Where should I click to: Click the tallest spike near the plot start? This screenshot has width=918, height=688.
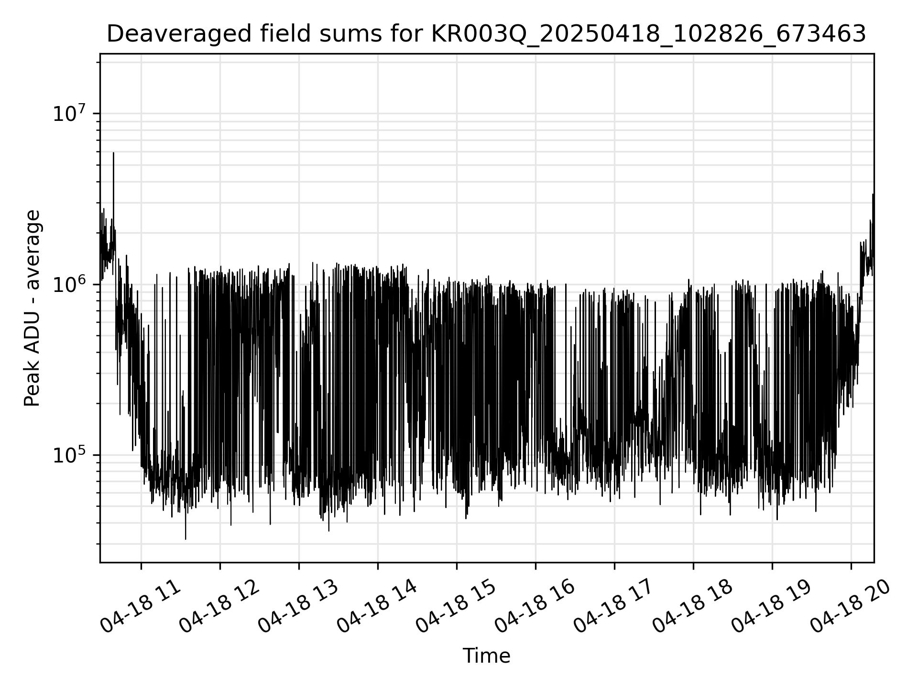(113, 155)
